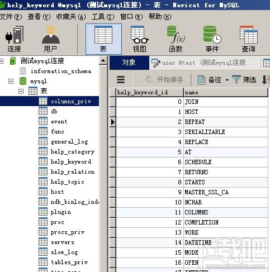
Task: Select the cell containing WORK
Action: coord(226,232)
